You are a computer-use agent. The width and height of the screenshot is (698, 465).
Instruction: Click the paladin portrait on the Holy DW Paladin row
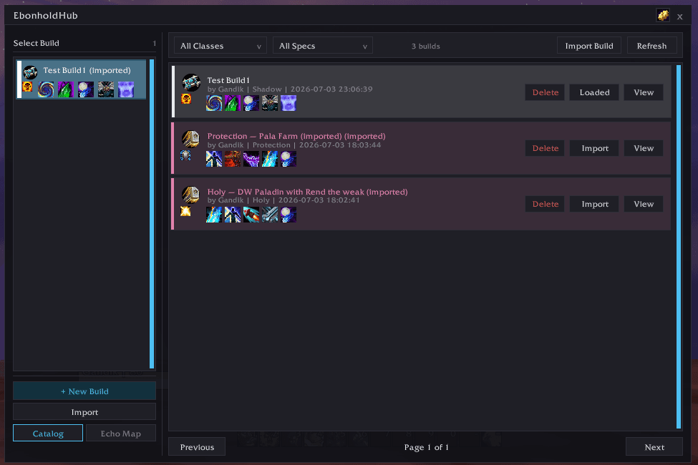191,195
